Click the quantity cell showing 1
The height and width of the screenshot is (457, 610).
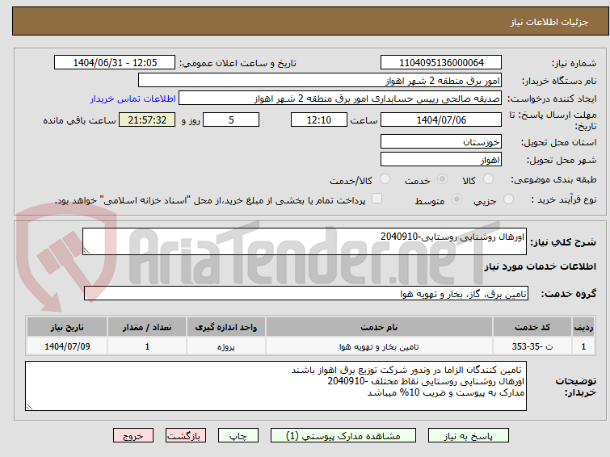(x=147, y=346)
